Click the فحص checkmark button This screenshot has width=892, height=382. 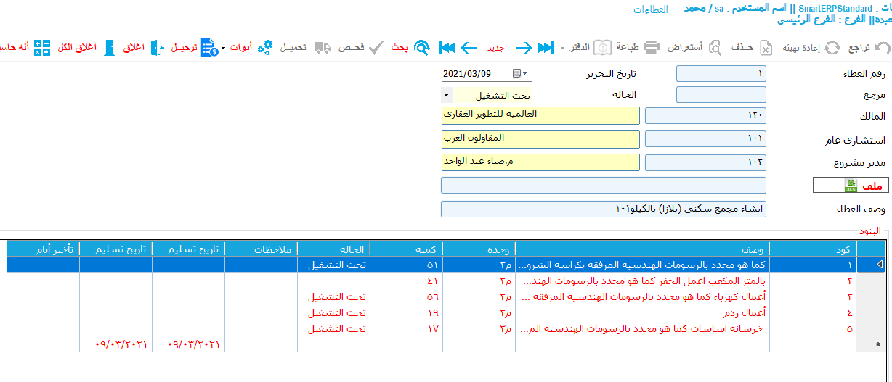[376, 48]
